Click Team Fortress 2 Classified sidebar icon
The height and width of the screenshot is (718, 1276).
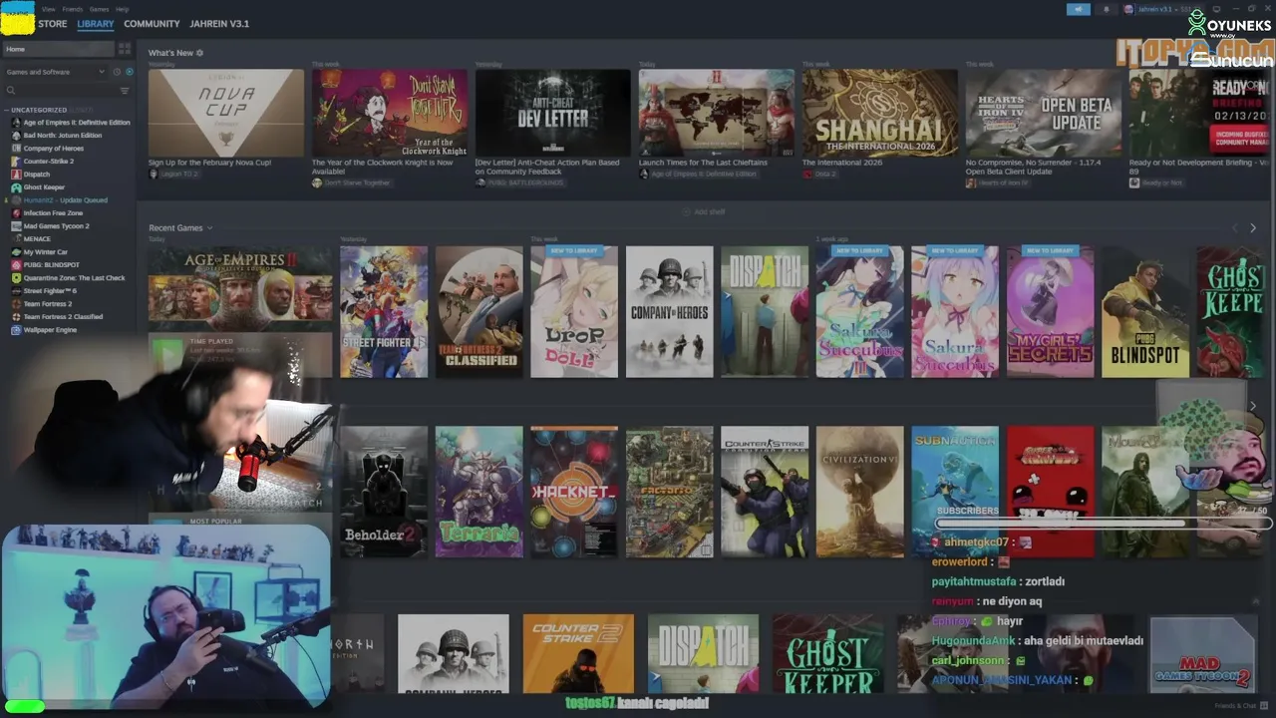(x=16, y=317)
